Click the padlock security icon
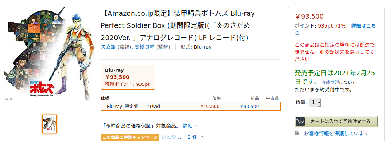 296,133
